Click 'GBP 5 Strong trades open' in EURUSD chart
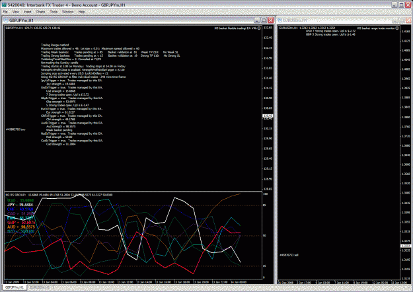The image size is (413, 292). 330,34
